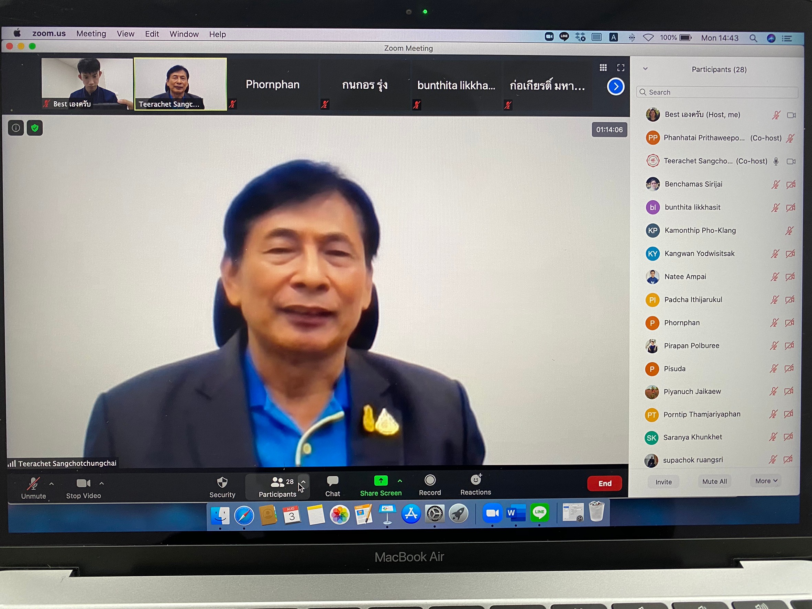The width and height of the screenshot is (812, 609).
Task: Open the Meeting menu in menu bar
Action: pyautogui.click(x=91, y=34)
